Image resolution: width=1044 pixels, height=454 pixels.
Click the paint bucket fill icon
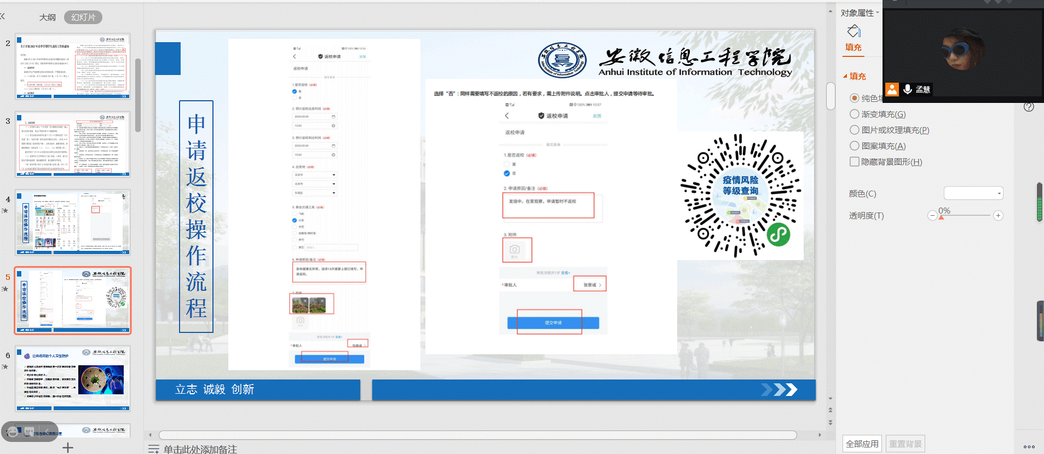[x=853, y=32]
